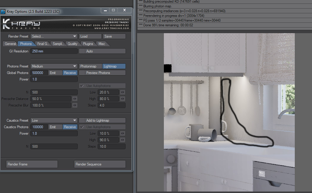Click the Load preset button

coord(90,36)
